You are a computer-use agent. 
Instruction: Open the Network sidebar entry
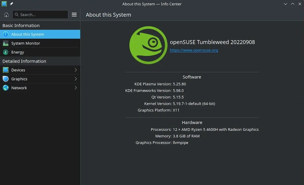coord(40,88)
